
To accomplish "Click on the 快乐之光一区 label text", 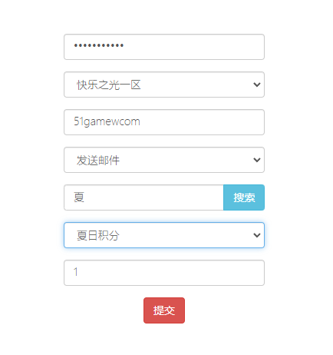I will click(x=109, y=85).
